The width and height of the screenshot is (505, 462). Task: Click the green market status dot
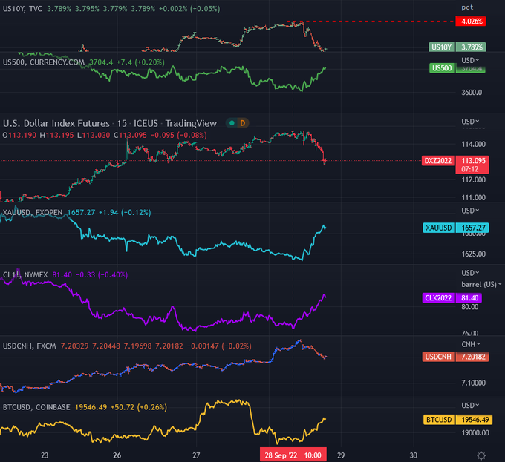tap(232, 123)
